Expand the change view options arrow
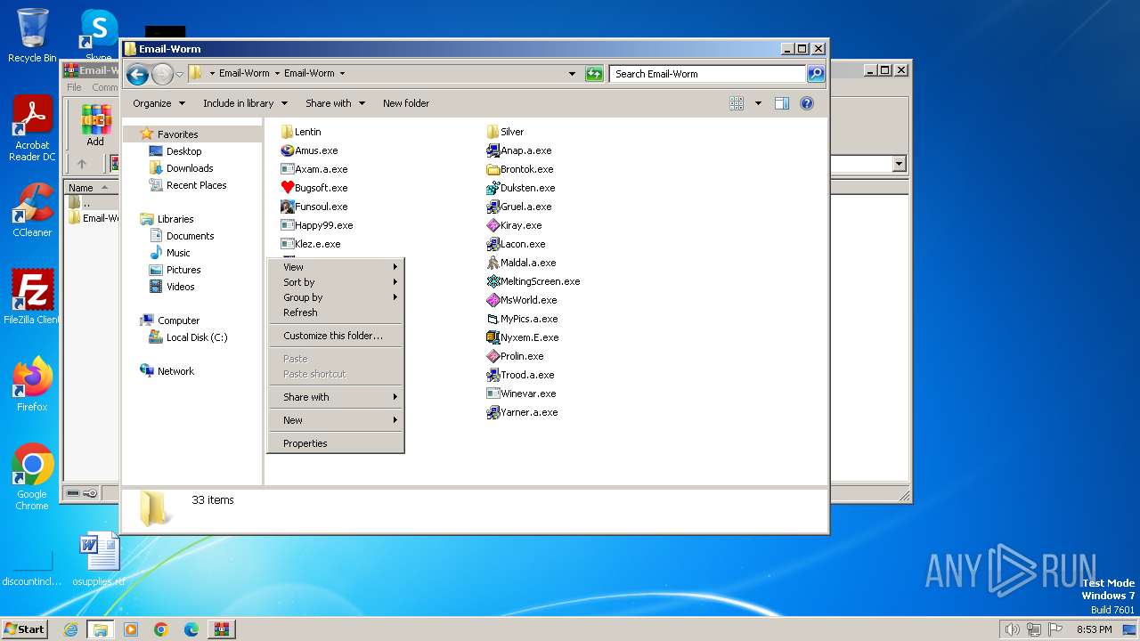 [758, 103]
